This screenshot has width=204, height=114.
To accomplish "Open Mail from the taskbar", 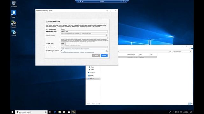I will pyautogui.click(x=69, y=112).
